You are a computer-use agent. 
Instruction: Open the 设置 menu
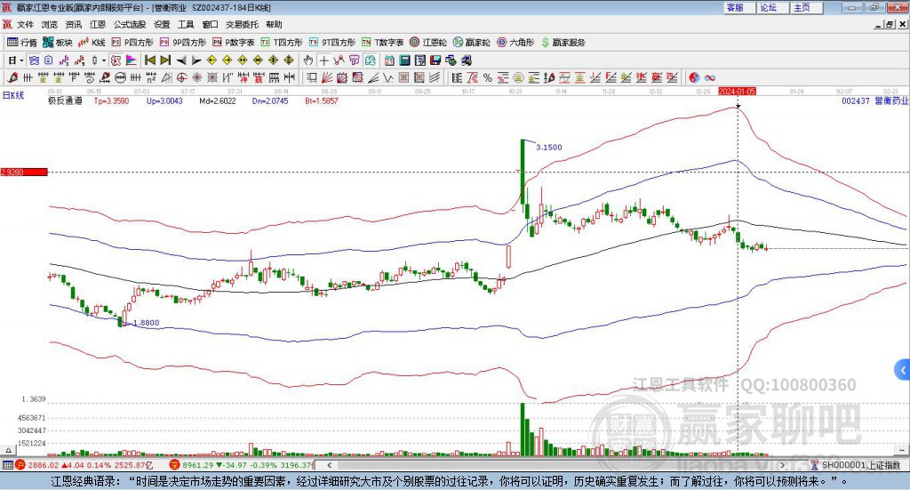pos(162,24)
